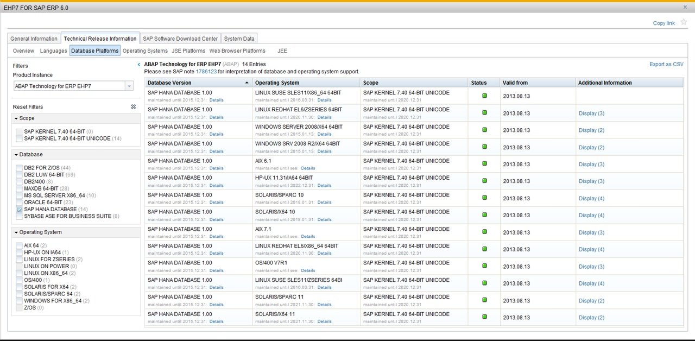Open Display (2) for SOLARIS/X64 11 row

click(x=591, y=318)
